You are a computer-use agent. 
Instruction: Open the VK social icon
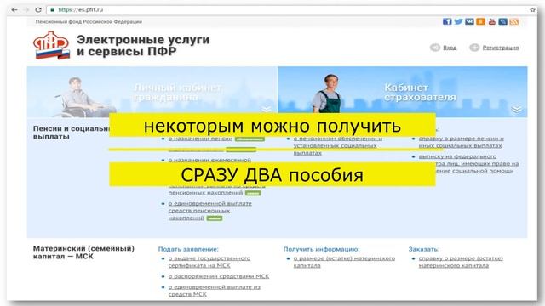point(469,21)
